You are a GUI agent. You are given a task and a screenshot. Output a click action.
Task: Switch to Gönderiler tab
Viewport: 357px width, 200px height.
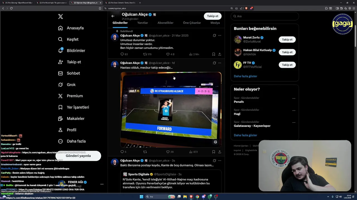pos(120,23)
